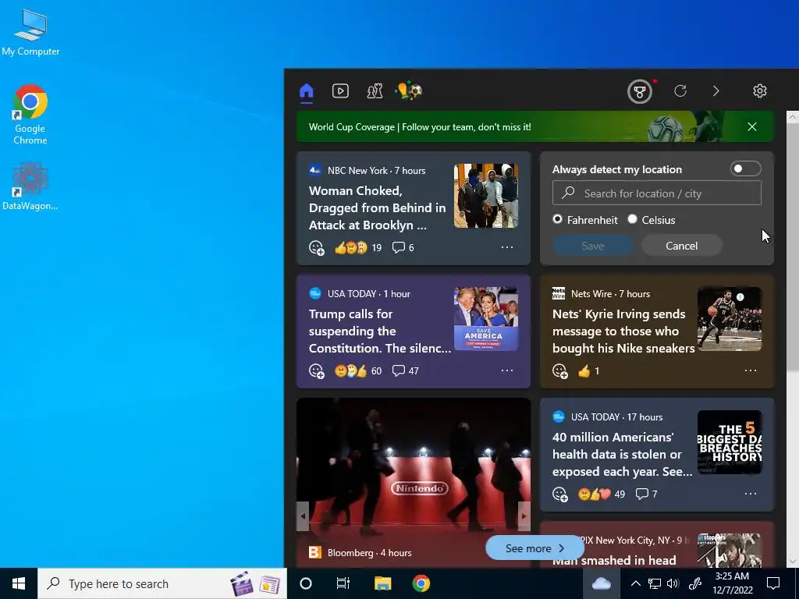Click the Search for location / city field
Screen dimensions: 799x599
point(657,193)
